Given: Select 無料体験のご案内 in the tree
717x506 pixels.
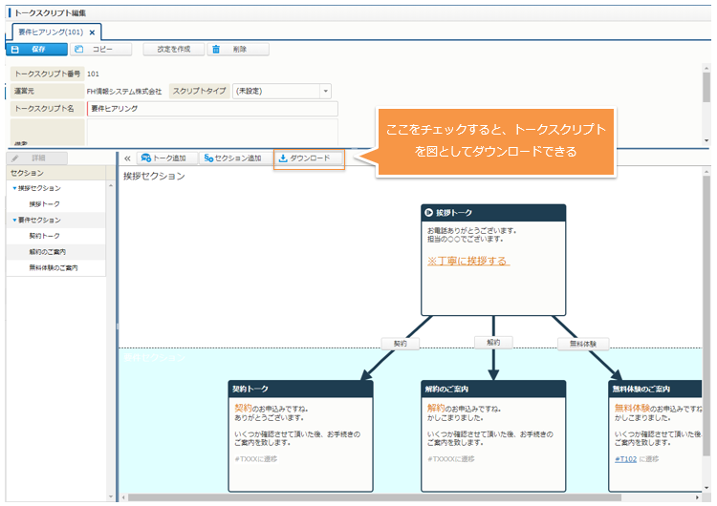Looking at the screenshot, I should point(54,267).
